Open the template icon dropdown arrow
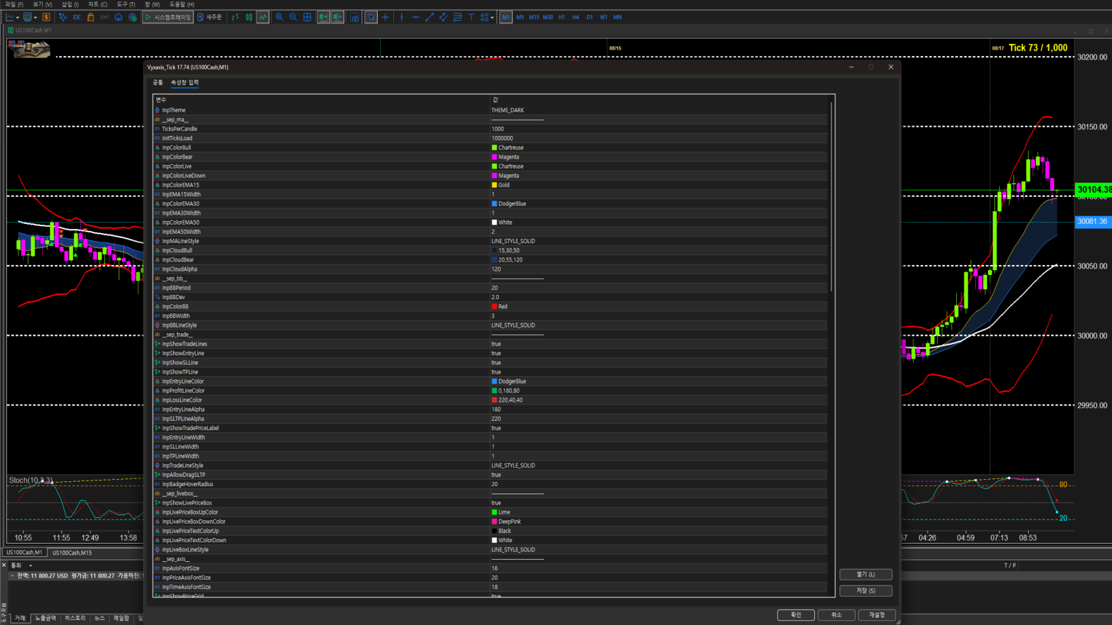Viewport: 1112px width, 625px height. tap(35, 17)
